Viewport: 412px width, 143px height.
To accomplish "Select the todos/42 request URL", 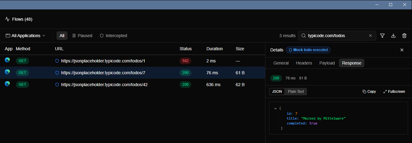I will click(x=104, y=85).
